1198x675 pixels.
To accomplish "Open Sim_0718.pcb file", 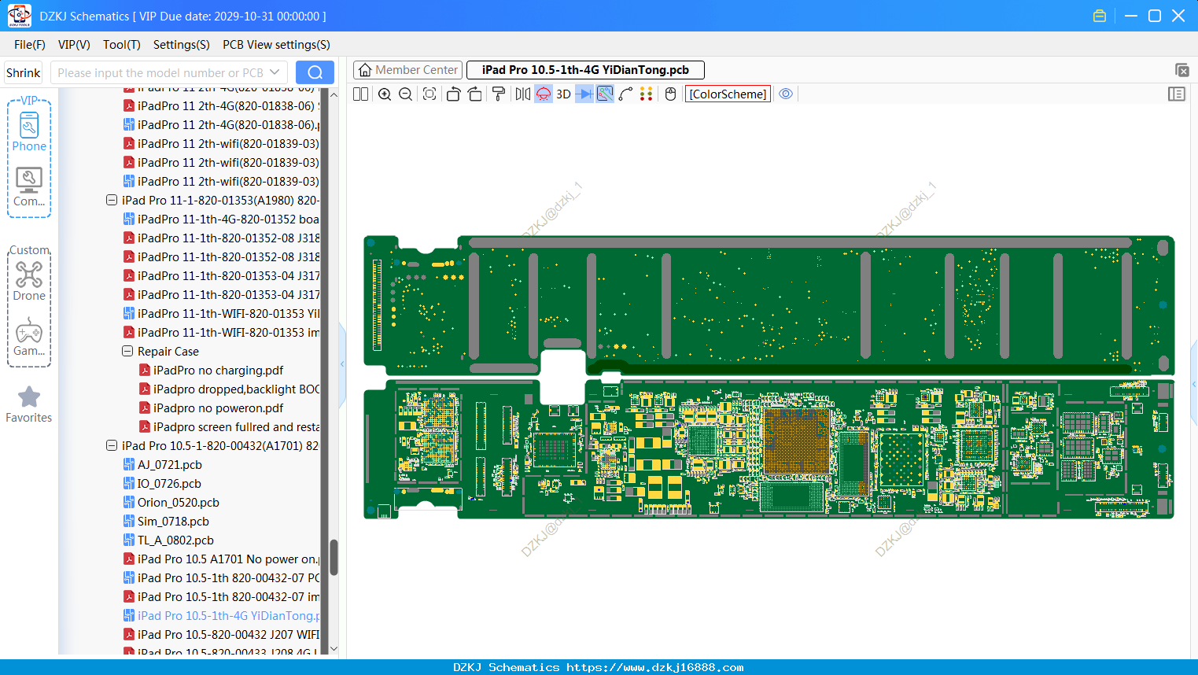I will (x=166, y=522).
